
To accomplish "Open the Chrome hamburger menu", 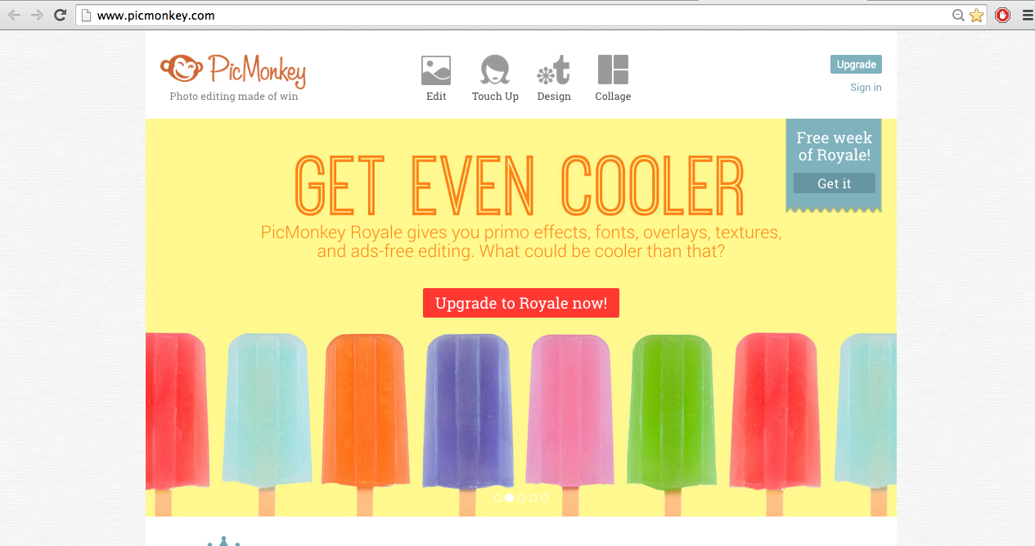I will (1027, 15).
